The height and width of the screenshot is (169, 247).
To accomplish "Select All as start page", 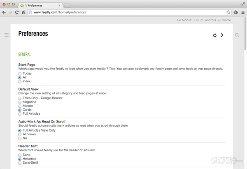I will (20, 78).
